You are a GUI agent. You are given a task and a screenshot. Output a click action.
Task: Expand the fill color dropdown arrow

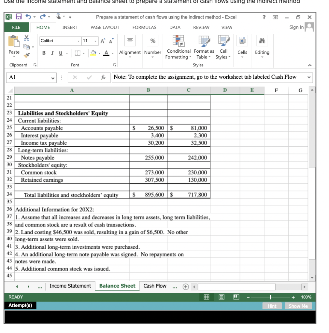[99, 53]
